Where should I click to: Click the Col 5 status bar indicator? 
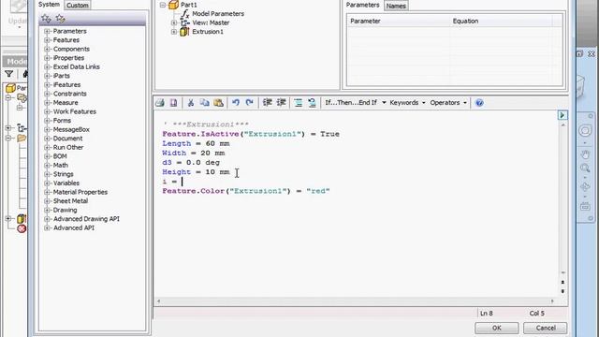[536, 313]
